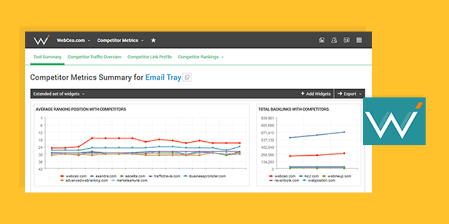The width and height of the screenshot is (449, 224).
Task: Star the Competitor Metrics tool as favorite
Action: 154,40
